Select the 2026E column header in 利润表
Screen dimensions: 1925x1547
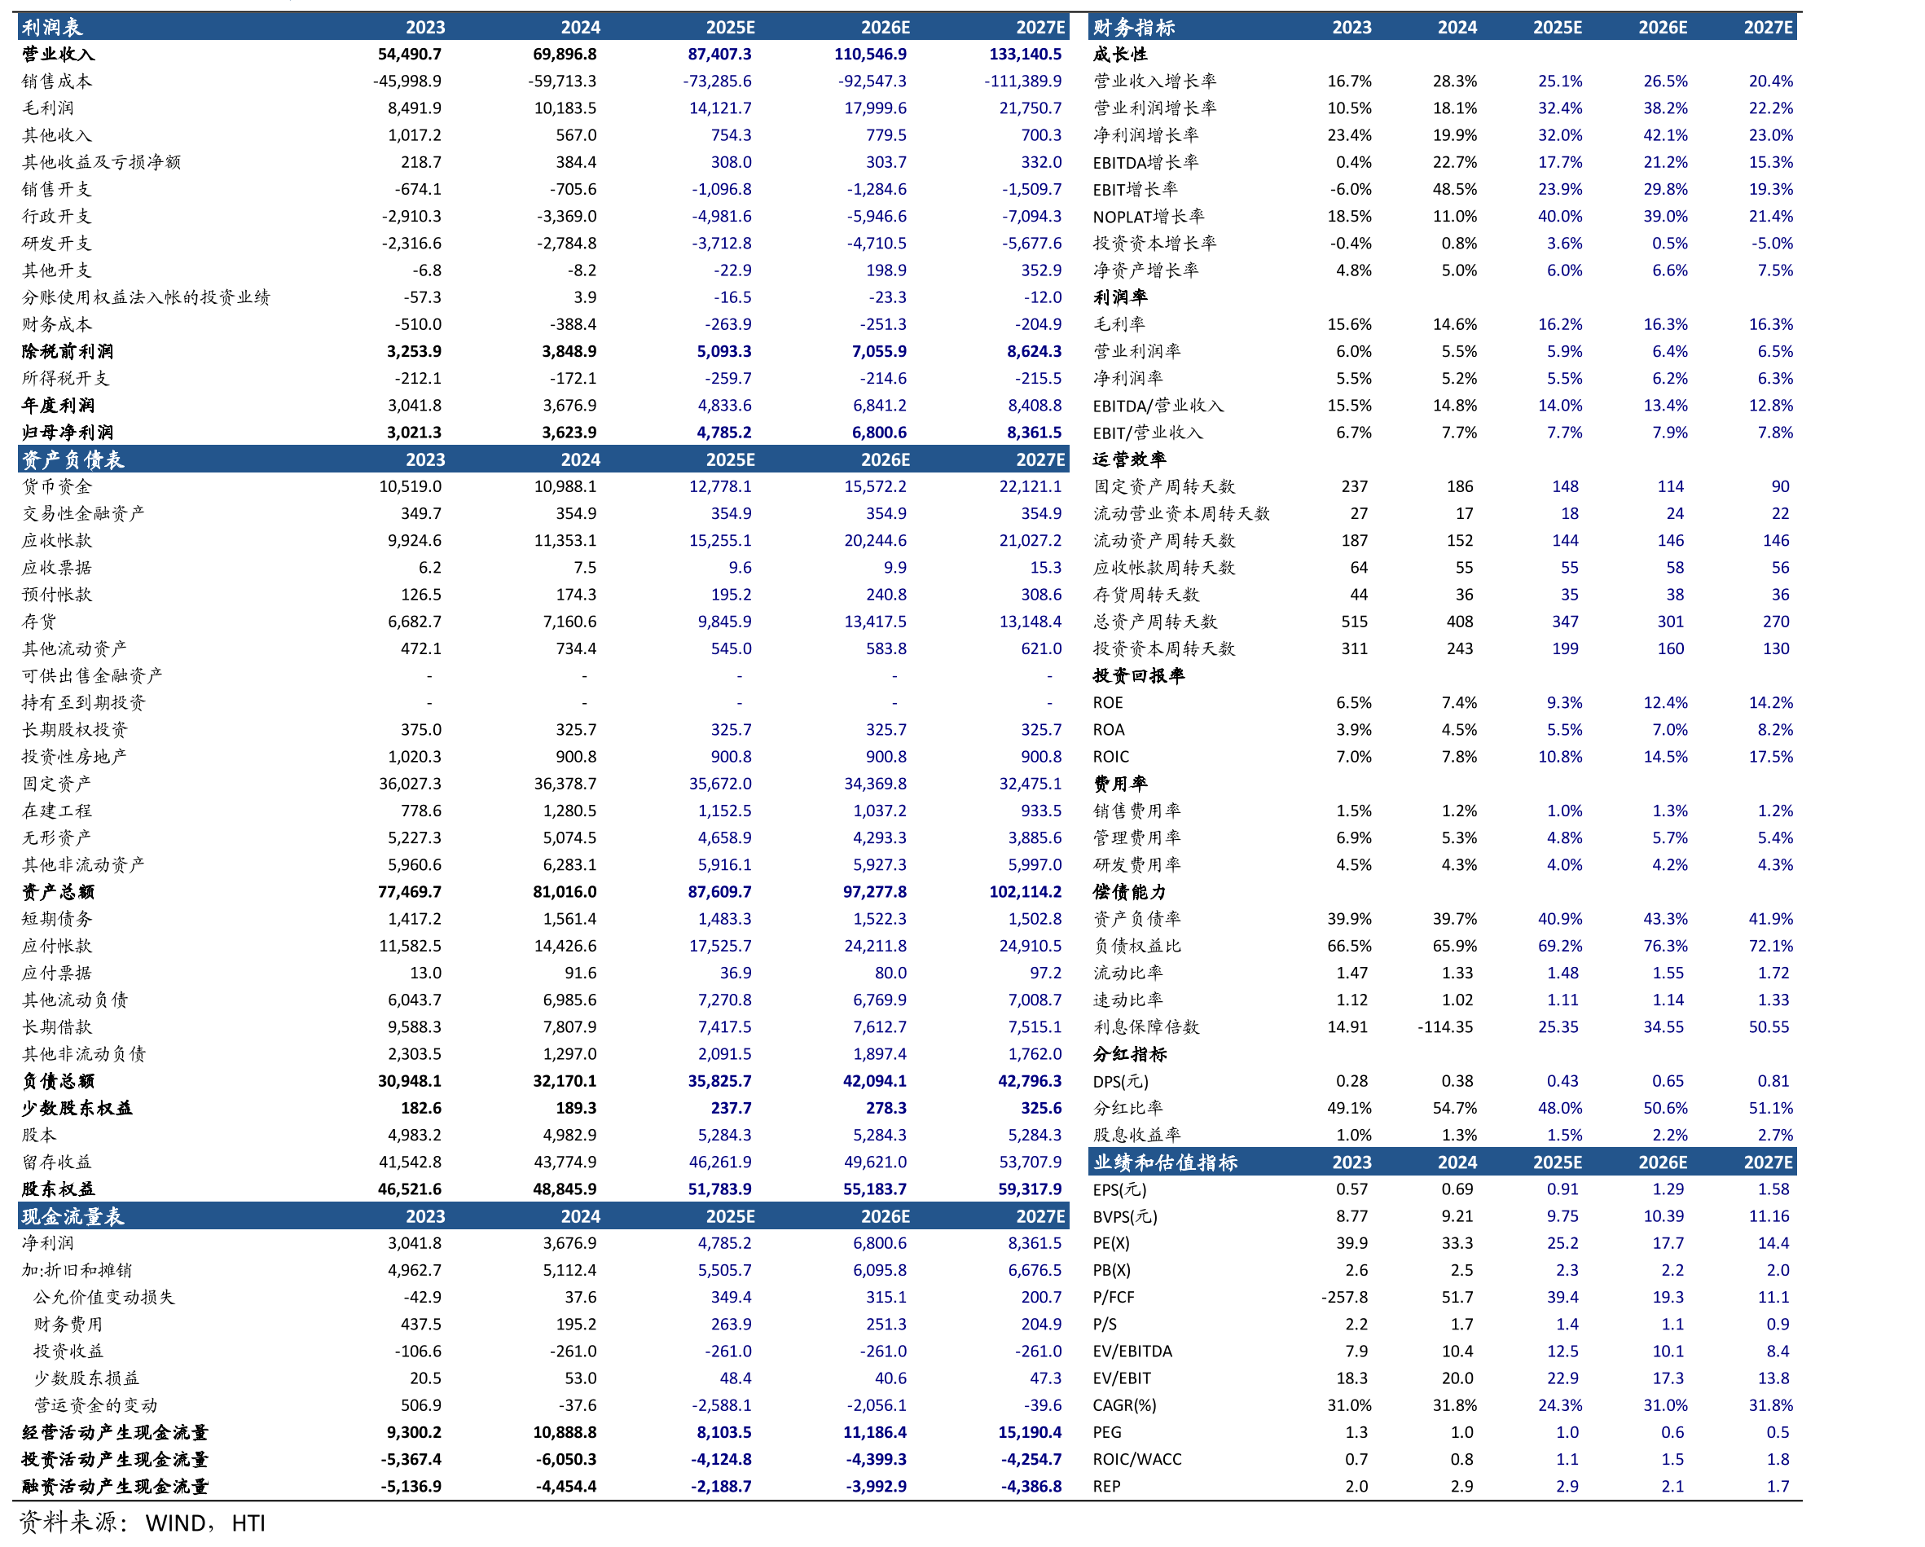pos(885,27)
